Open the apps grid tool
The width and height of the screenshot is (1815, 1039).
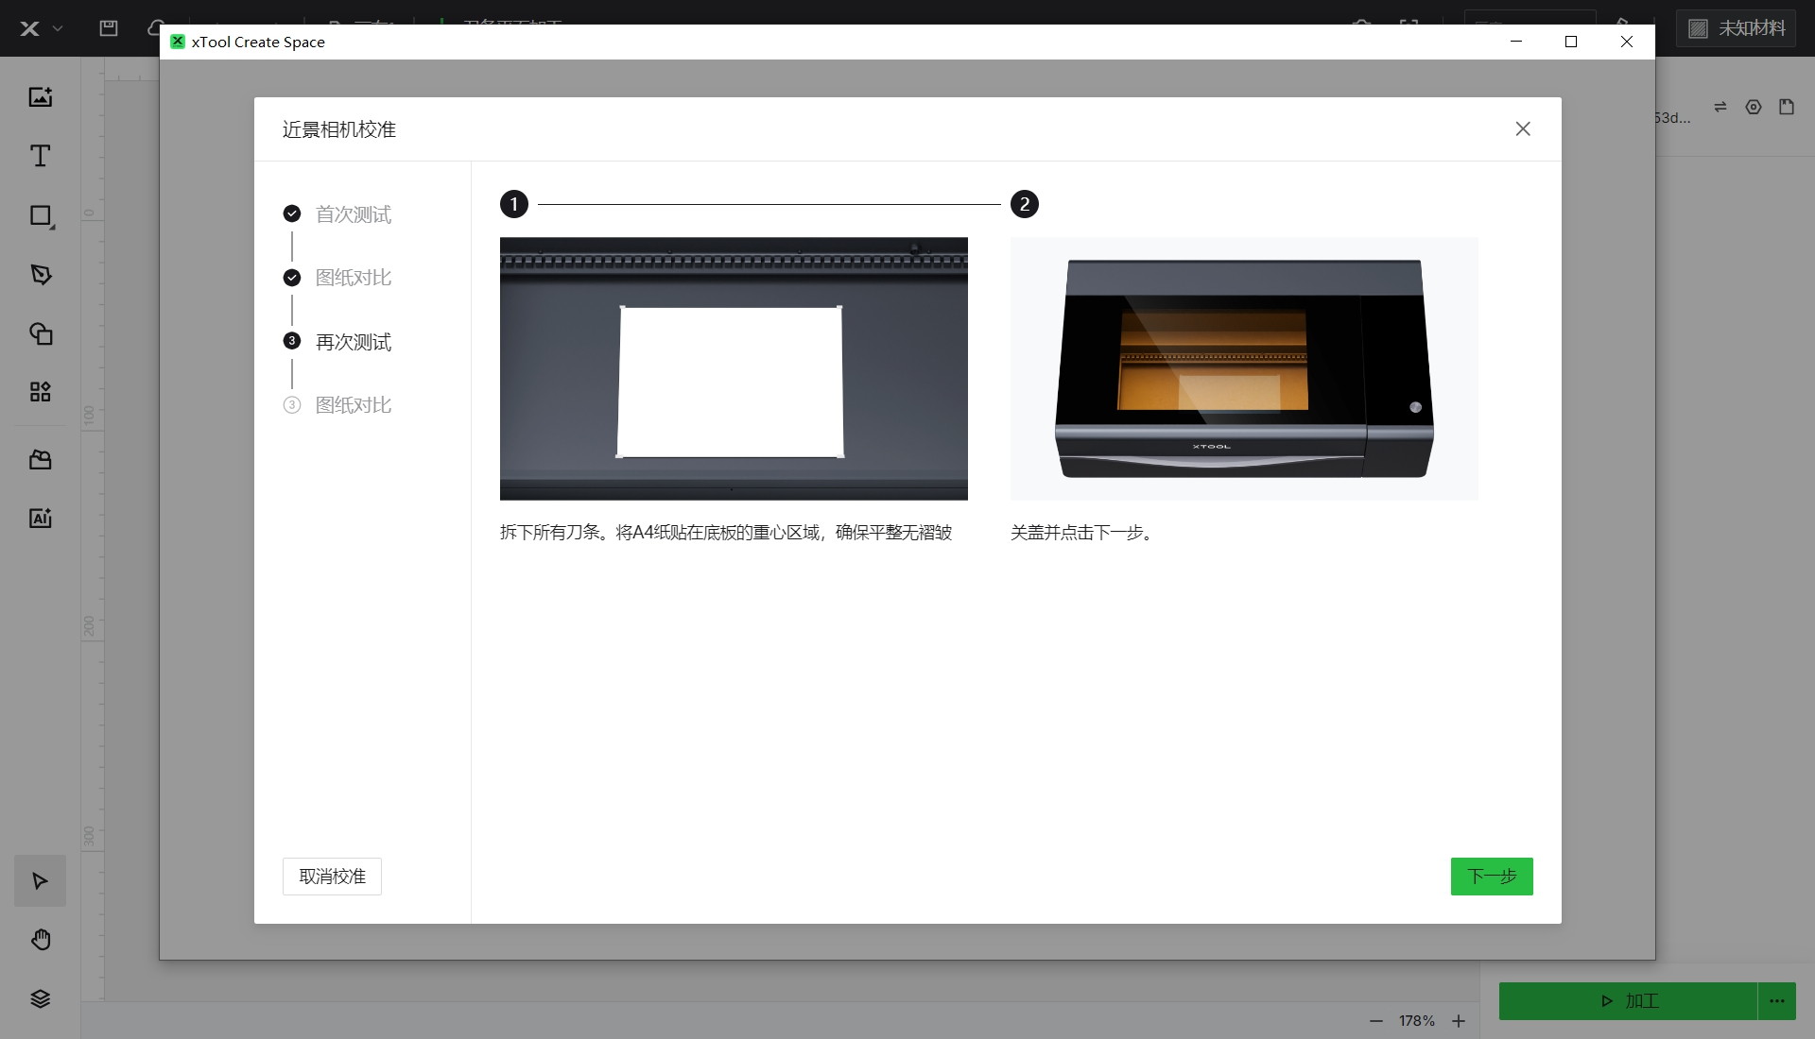pos(40,392)
